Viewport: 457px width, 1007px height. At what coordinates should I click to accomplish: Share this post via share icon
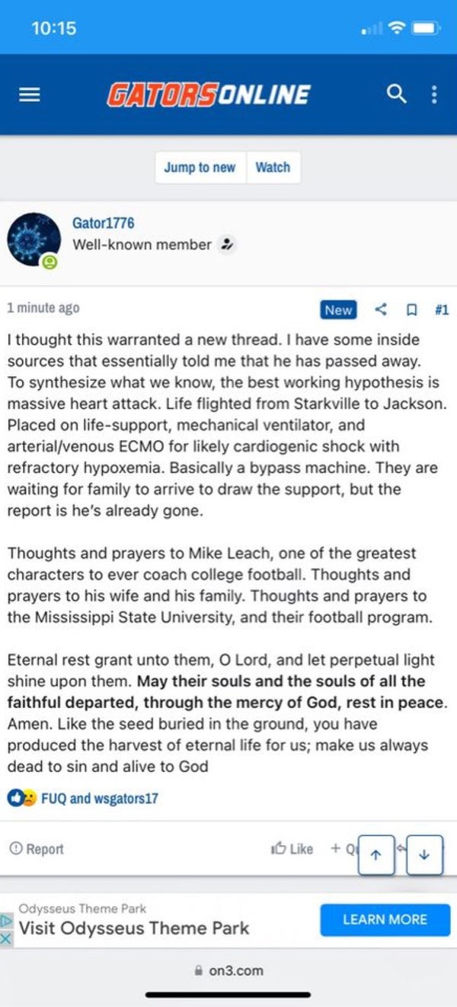tap(382, 310)
